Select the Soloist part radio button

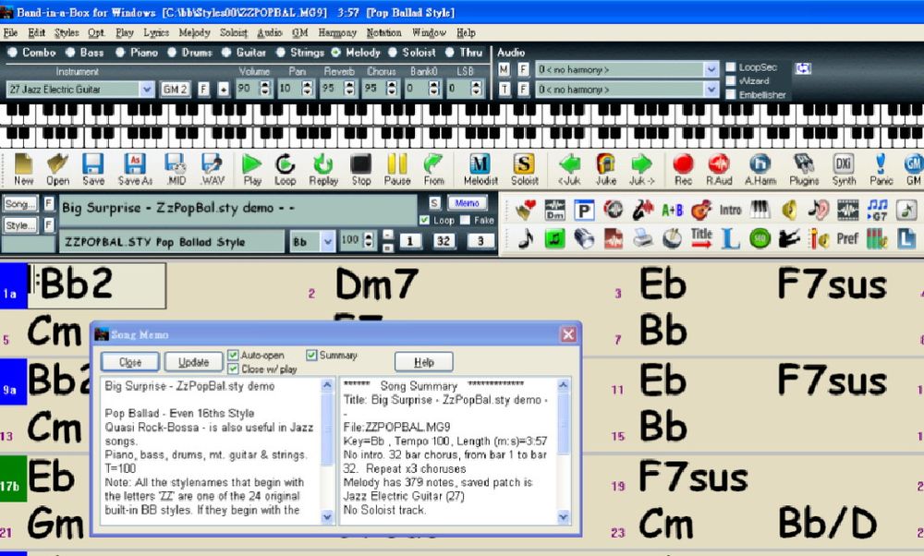point(393,53)
